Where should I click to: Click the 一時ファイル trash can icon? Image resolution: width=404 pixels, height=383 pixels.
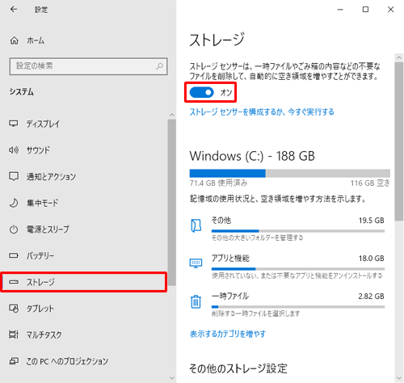tap(196, 301)
